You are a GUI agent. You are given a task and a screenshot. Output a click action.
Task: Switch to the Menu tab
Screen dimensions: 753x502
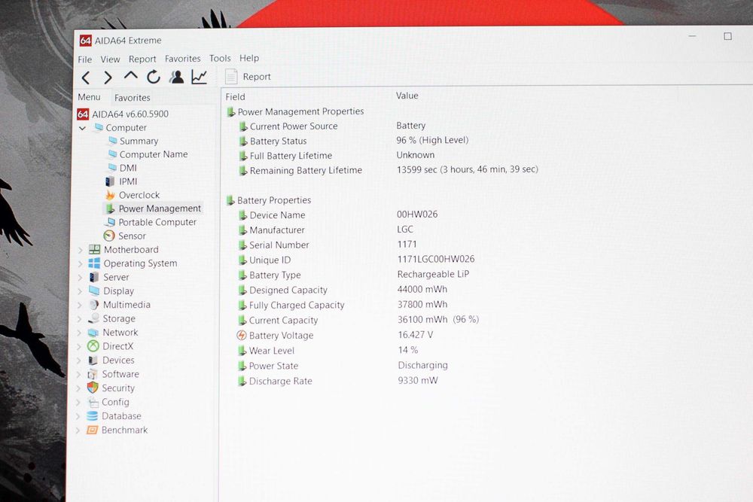tap(90, 97)
